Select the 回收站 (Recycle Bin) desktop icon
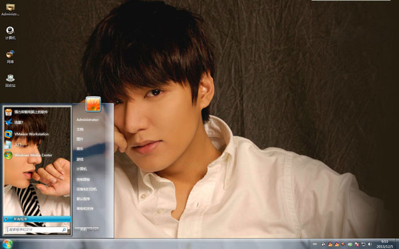 pyautogui.click(x=10, y=80)
